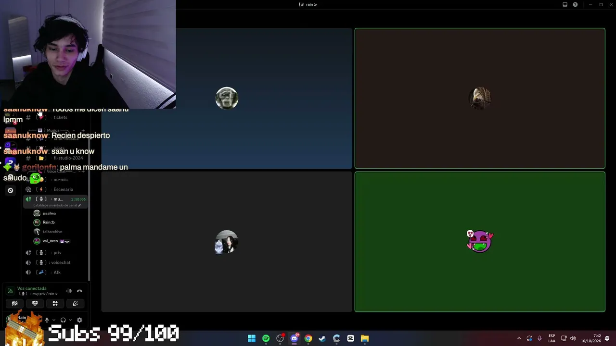This screenshot has width=616, height=346.
Task: Open Spotify from the taskbar
Action: click(266, 339)
